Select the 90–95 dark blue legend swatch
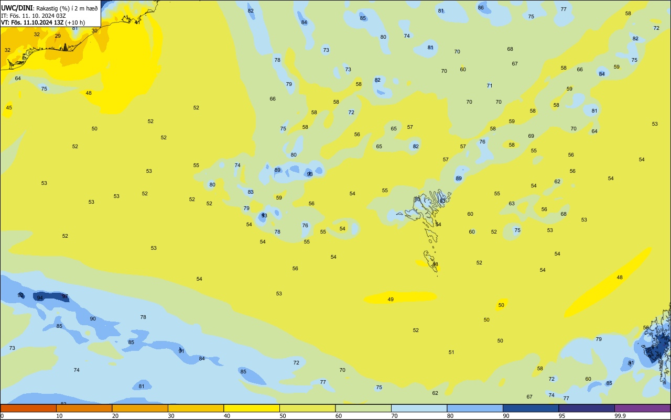This screenshot has height=420, width=671. pyautogui.click(x=531, y=408)
